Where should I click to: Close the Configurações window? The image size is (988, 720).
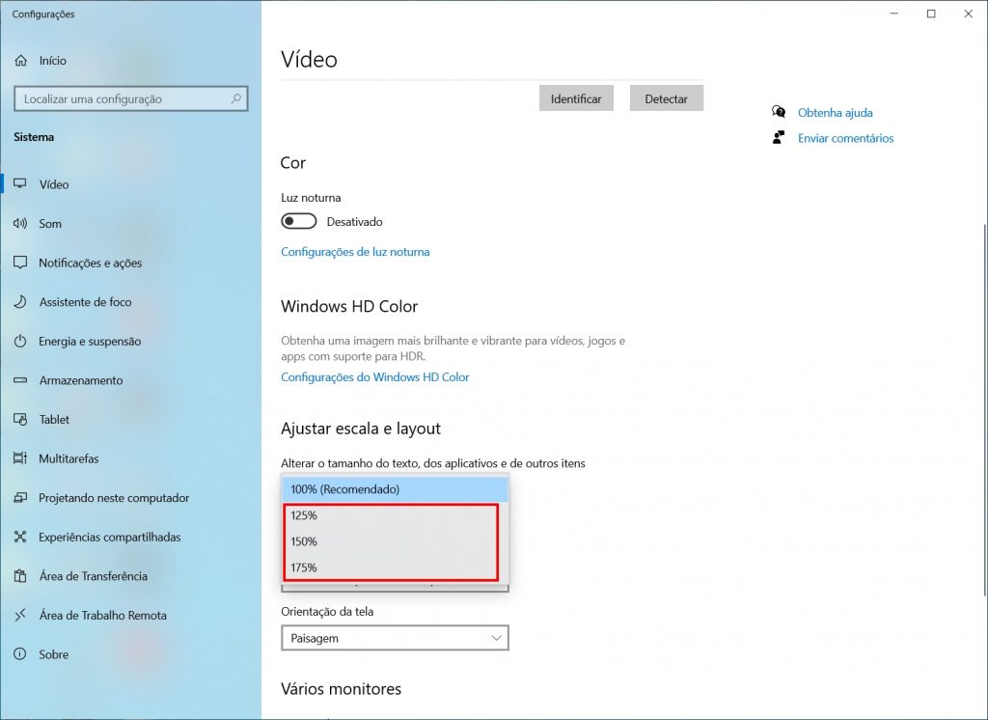coord(969,14)
